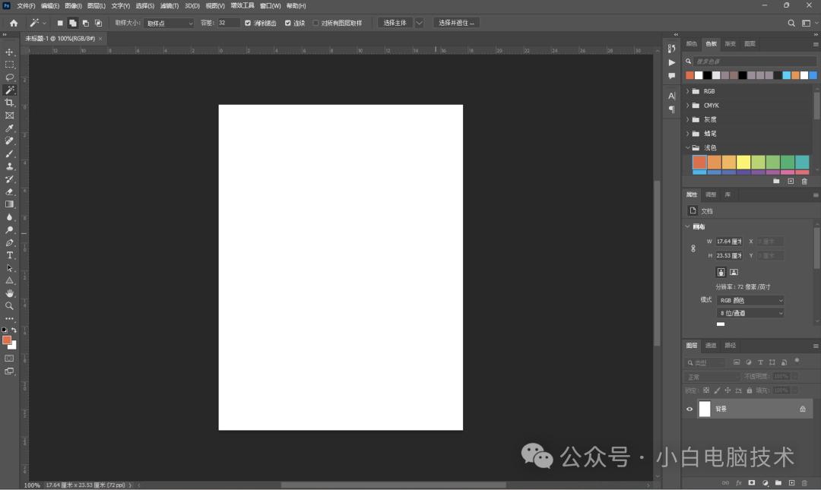Toggle portrait canvas orientation button
This screenshot has width=821, height=490.
click(721, 272)
